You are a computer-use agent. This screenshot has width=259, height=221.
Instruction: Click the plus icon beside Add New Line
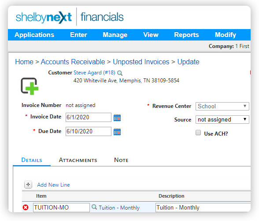(x=28, y=184)
